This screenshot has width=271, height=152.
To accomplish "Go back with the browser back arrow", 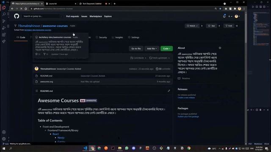I will click(12, 8).
